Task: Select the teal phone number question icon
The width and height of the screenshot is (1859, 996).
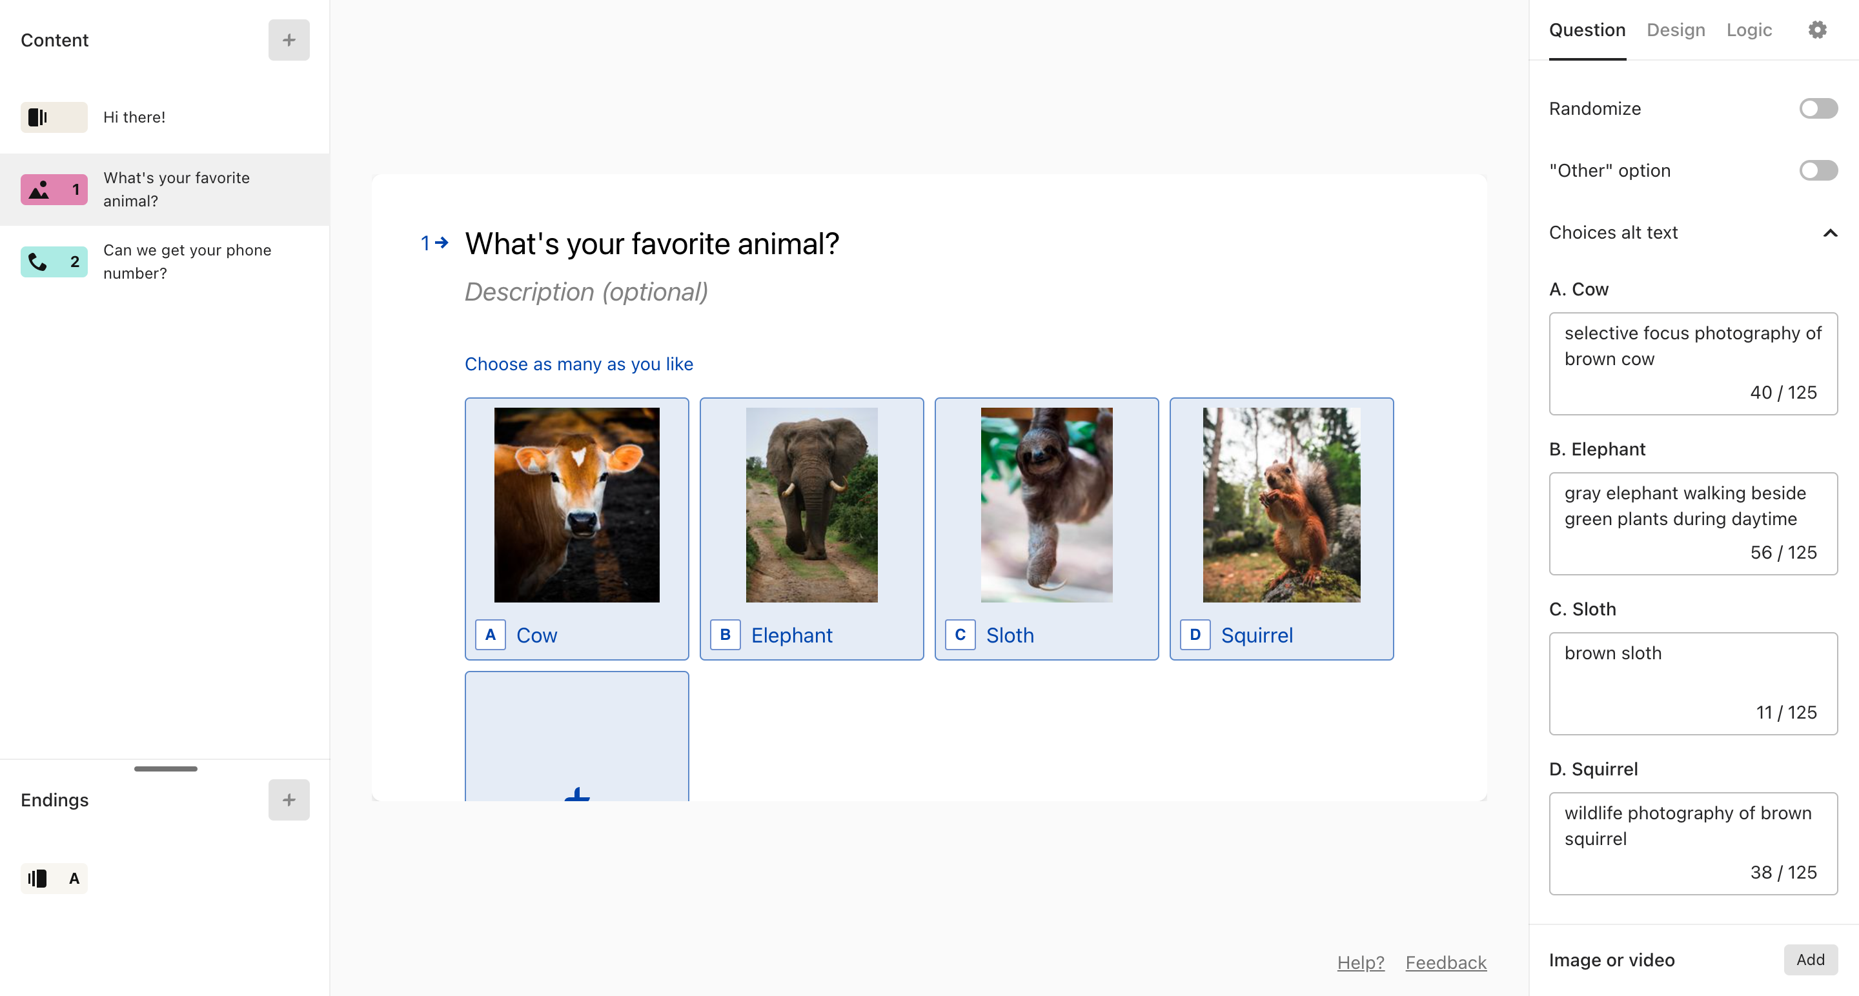Action: point(54,262)
